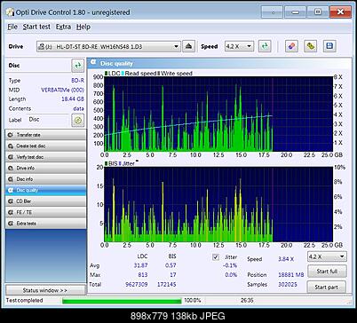
Task: Open the Drive info page
Action: click(46, 168)
